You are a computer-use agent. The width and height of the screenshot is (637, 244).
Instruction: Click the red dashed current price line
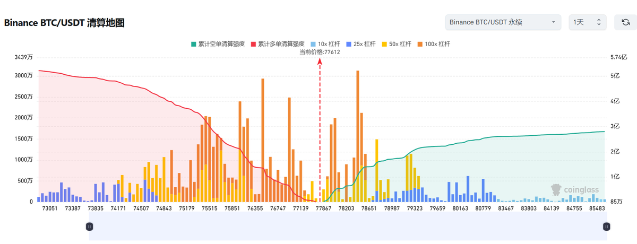320,130
